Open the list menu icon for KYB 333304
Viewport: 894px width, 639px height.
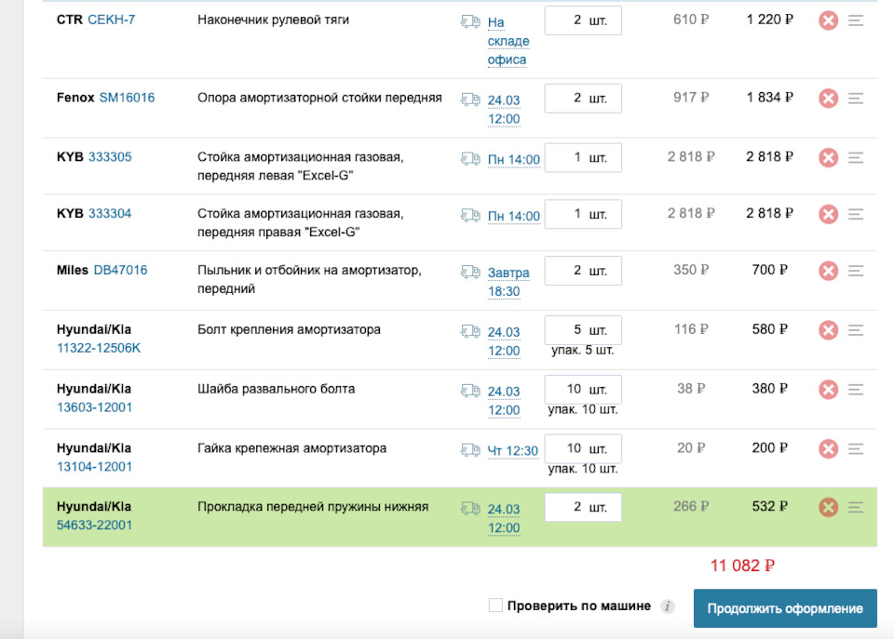pyautogui.click(x=857, y=214)
